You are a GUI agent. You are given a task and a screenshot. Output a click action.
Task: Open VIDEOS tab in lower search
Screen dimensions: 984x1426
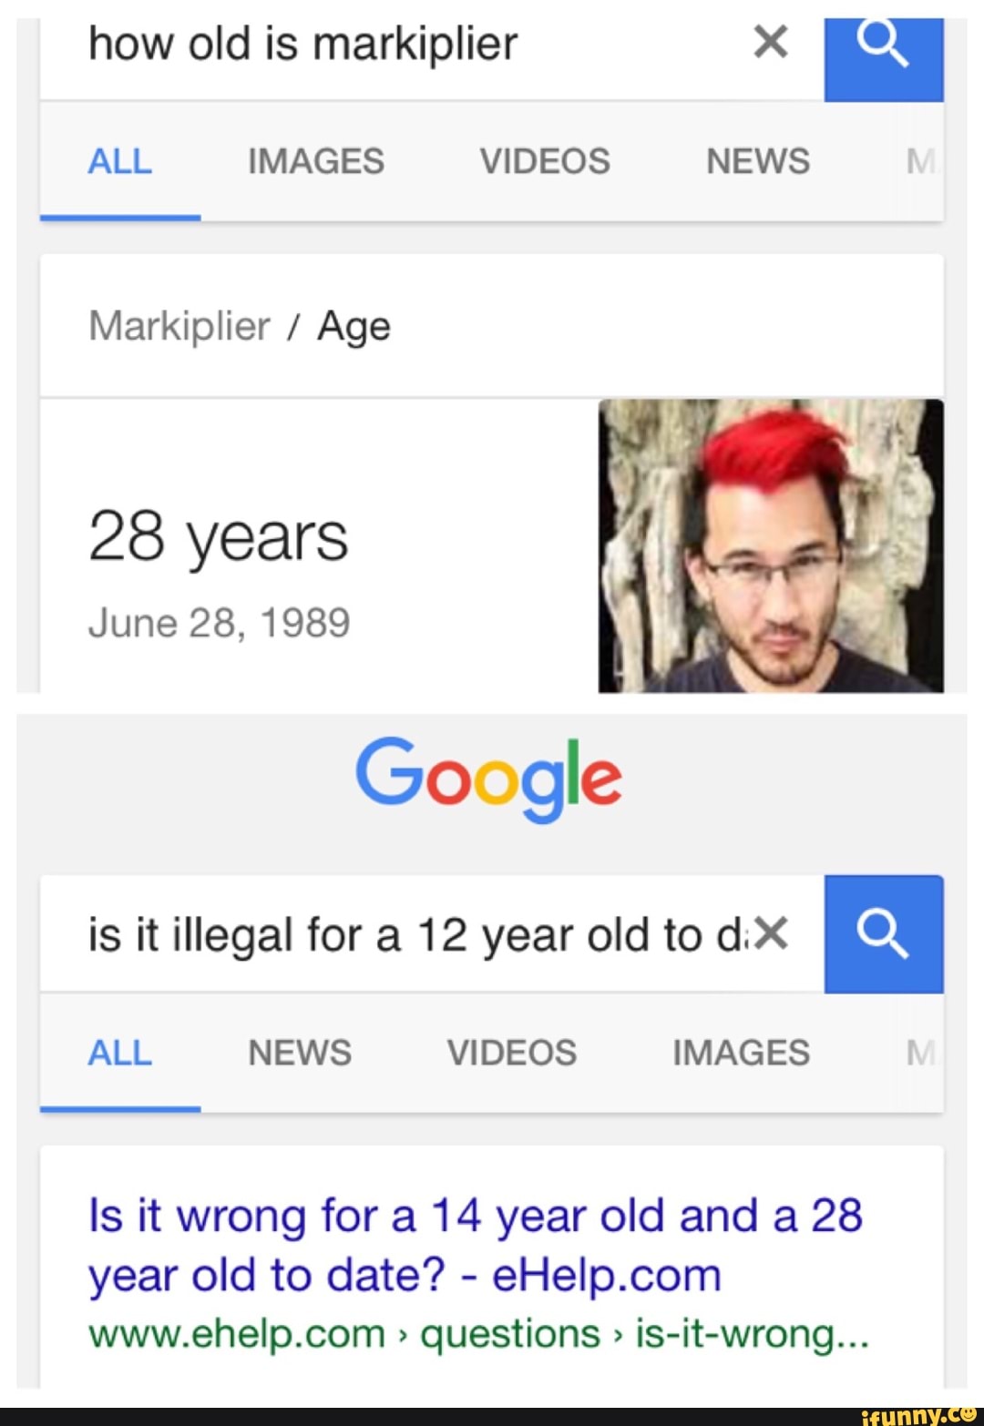click(x=511, y=1053)
